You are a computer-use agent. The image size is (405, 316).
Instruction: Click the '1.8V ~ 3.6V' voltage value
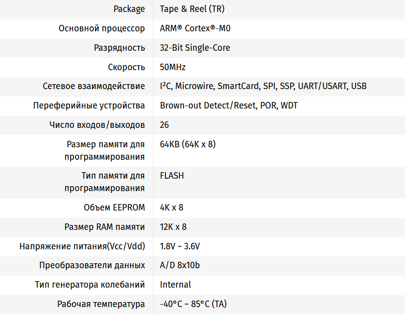click(179, 246)
